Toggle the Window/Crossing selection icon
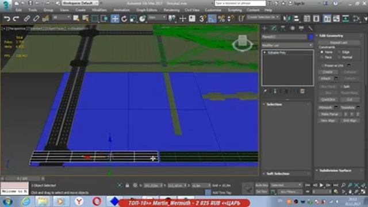Screen dimensions: 368x207 104,18
